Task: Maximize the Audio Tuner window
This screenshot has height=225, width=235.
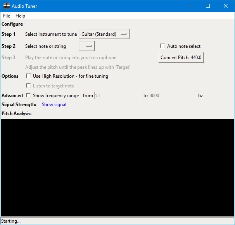Action: coord(208,6)
